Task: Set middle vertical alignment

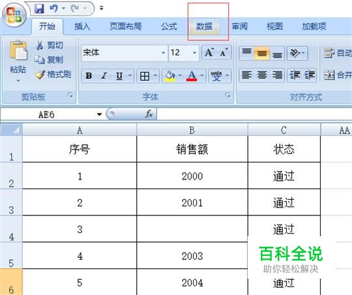Action: [x=261, y=54]
